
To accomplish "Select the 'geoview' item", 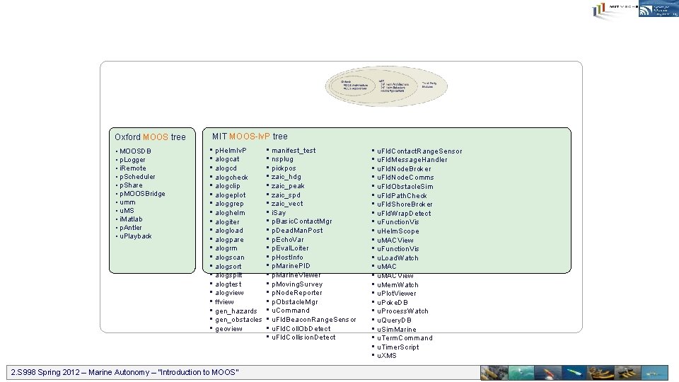I will point(228,329).
